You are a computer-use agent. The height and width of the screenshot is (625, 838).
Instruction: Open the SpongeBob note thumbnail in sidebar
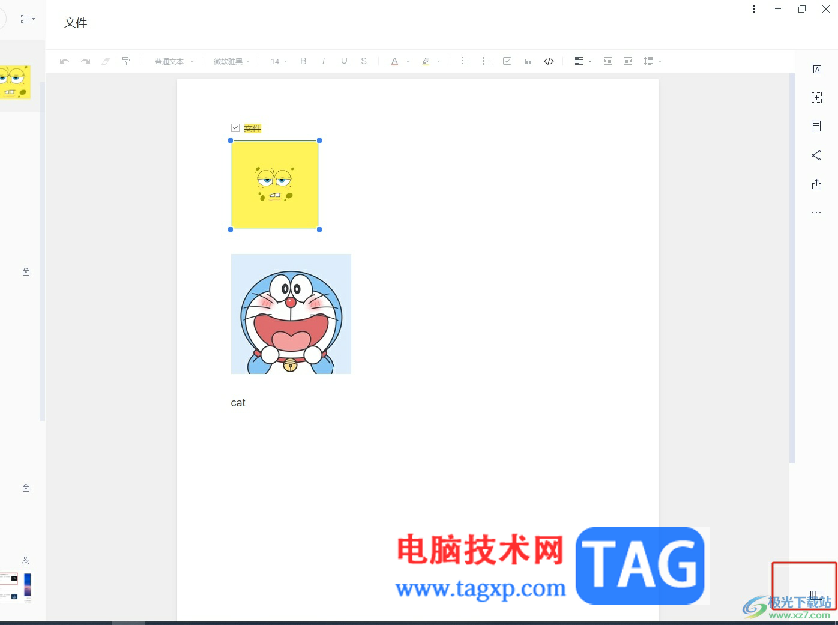tap(15, 82)
